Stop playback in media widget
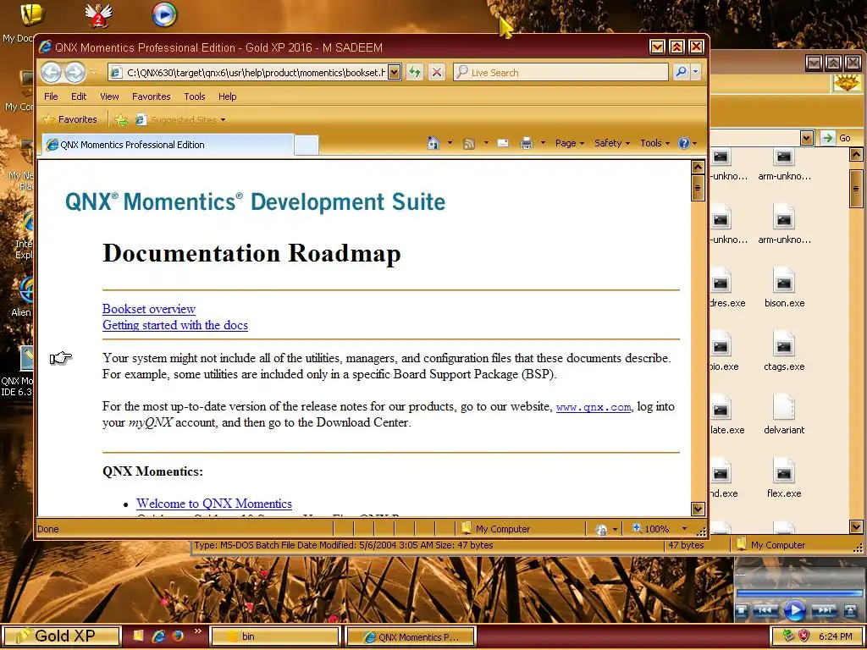This screenshot has height=650, width=867. pyautogui.click(x=742, y=611)
